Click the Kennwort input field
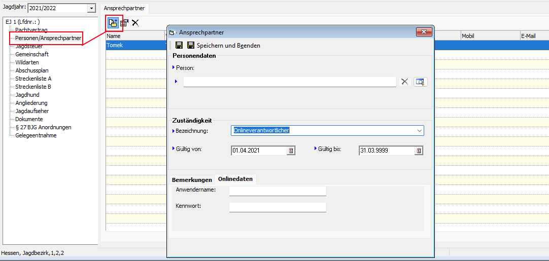This screenshot has height=261, width=549. click(277, 207)
